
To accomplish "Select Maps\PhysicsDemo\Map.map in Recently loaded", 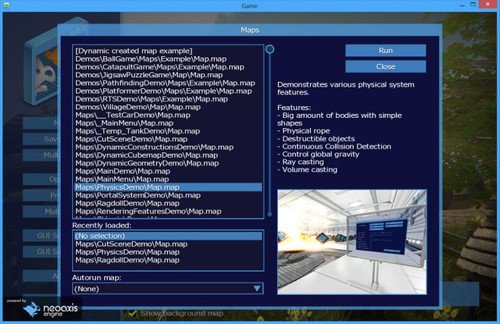I will click(x=168, y=252).
